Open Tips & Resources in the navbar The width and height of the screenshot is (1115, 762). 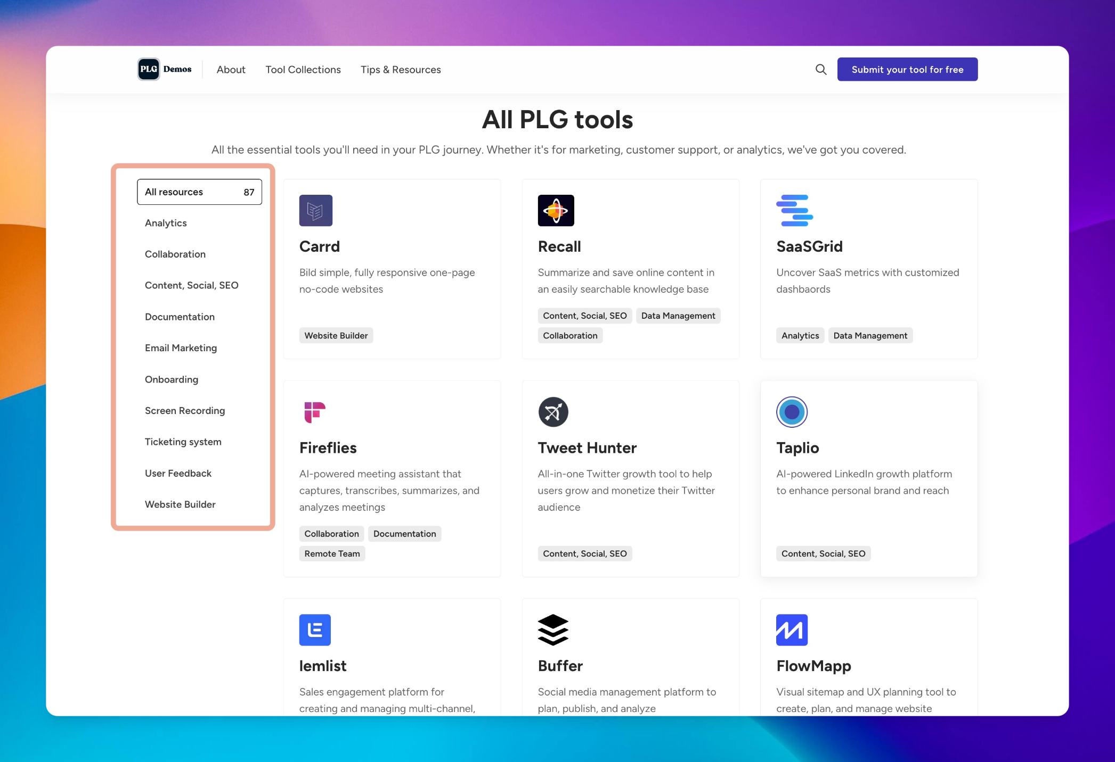pyautogui.click(x=401, y=70)
